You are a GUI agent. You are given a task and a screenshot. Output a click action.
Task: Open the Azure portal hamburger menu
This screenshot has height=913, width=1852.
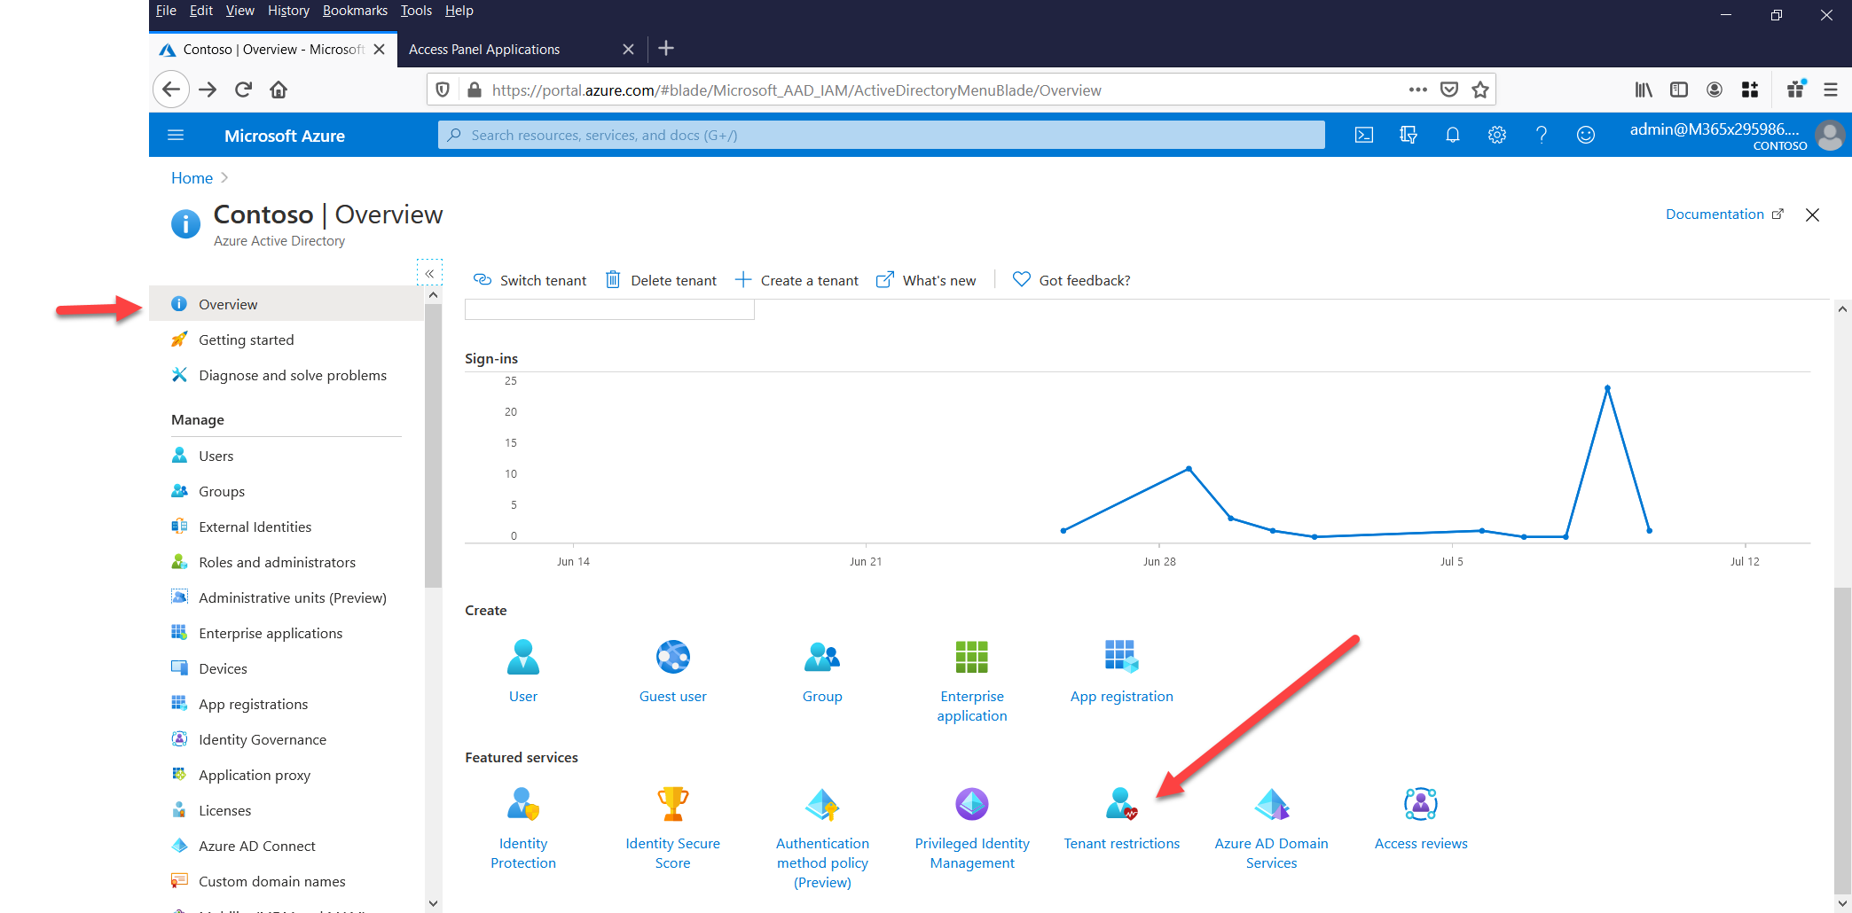click(x=176, y=135)
